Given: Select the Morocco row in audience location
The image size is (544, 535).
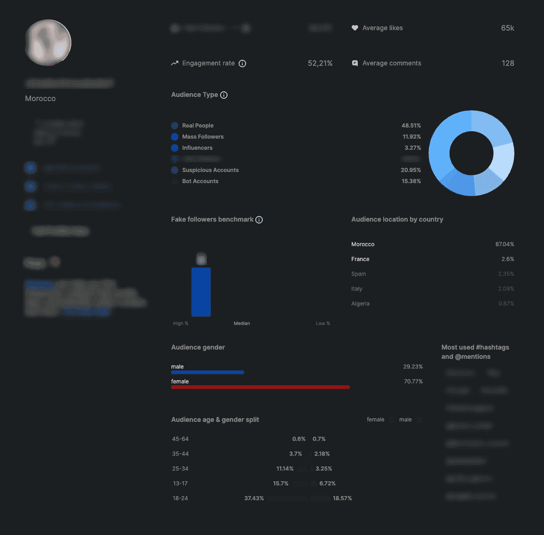Looking at the screenshot, I should point(363,244).
